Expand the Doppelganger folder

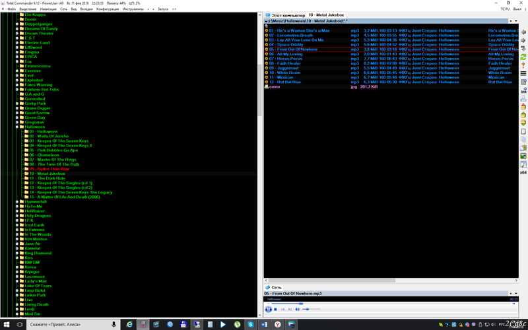(17, 24)
